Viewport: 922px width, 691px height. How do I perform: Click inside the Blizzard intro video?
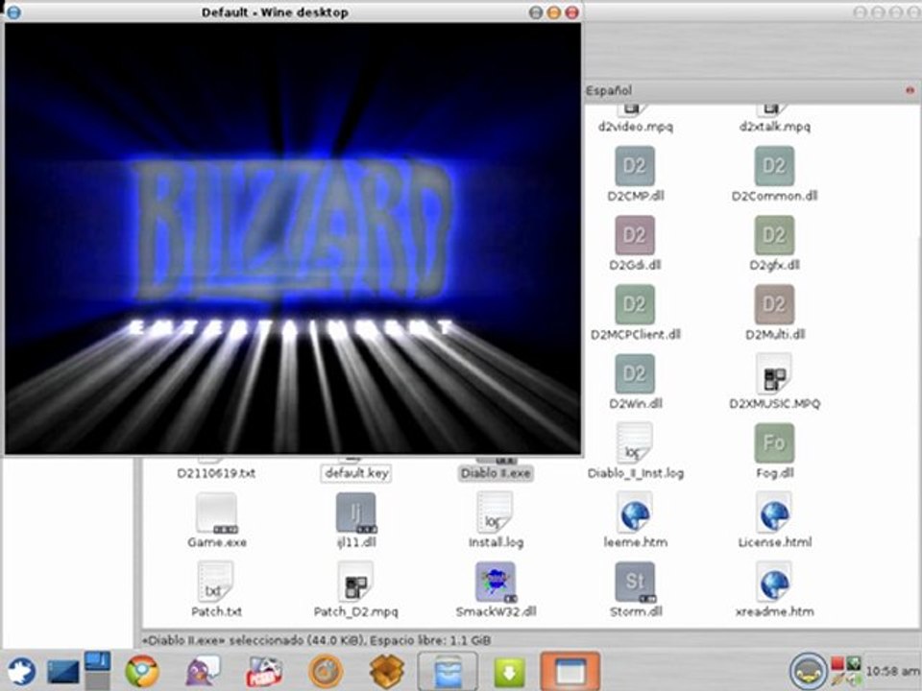click(x=293, y=238)
